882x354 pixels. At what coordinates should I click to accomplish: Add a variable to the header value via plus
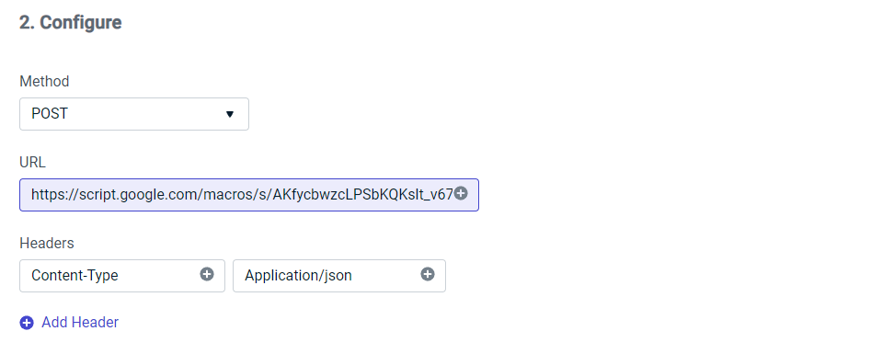click(428, 274)
